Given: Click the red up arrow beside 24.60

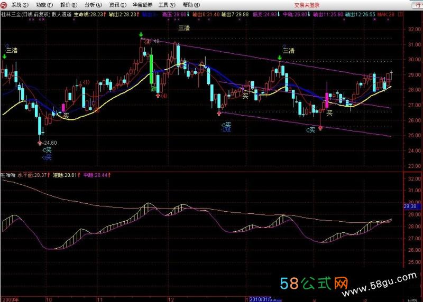Looking at the screenshot, I should (x=40, y=143).
